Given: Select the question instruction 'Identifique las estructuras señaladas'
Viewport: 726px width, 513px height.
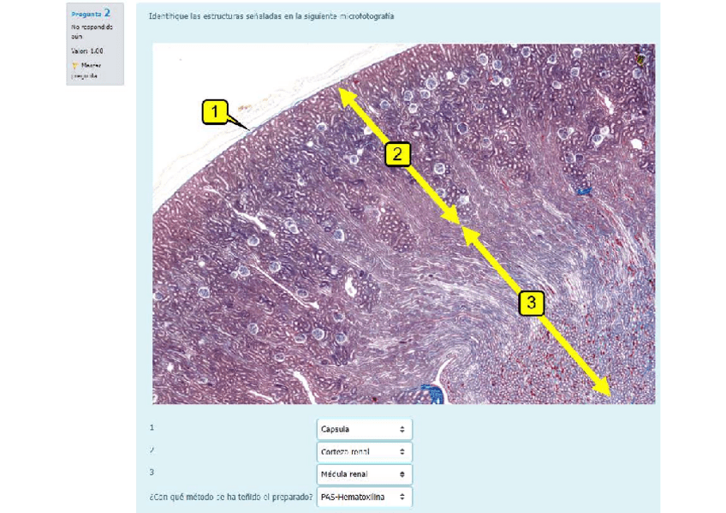Looking at the screenshot, I should coord(271,16).
